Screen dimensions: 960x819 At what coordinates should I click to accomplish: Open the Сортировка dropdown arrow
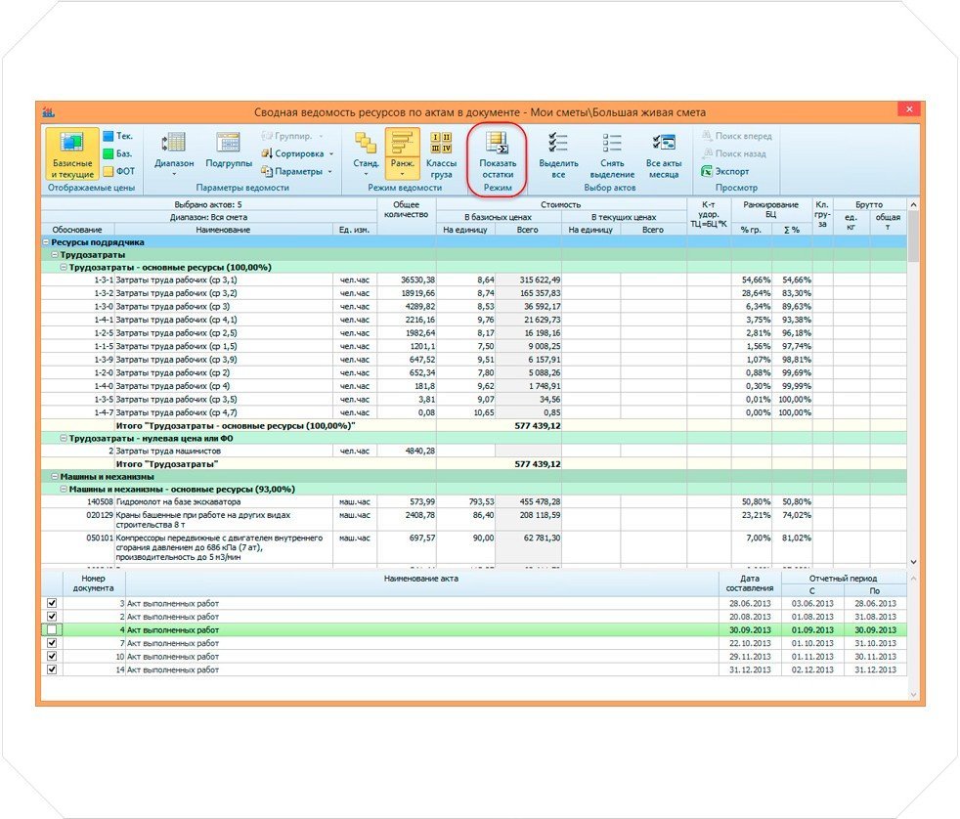(x=331, y=154)
